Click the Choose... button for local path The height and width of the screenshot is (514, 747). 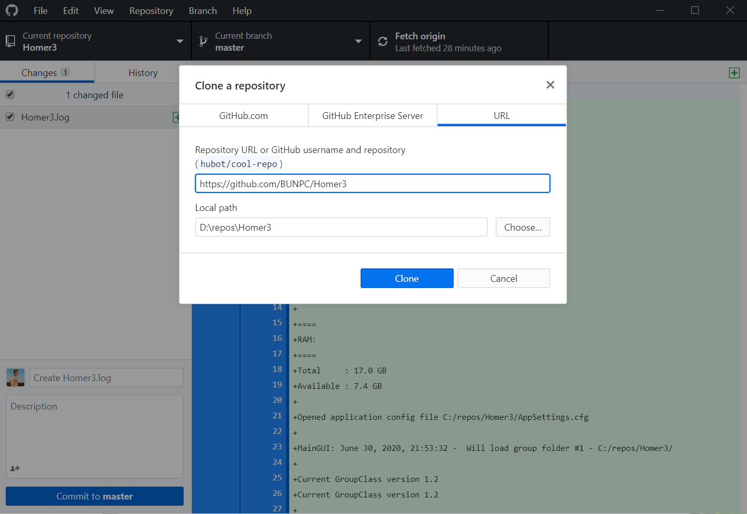(523, 227)
